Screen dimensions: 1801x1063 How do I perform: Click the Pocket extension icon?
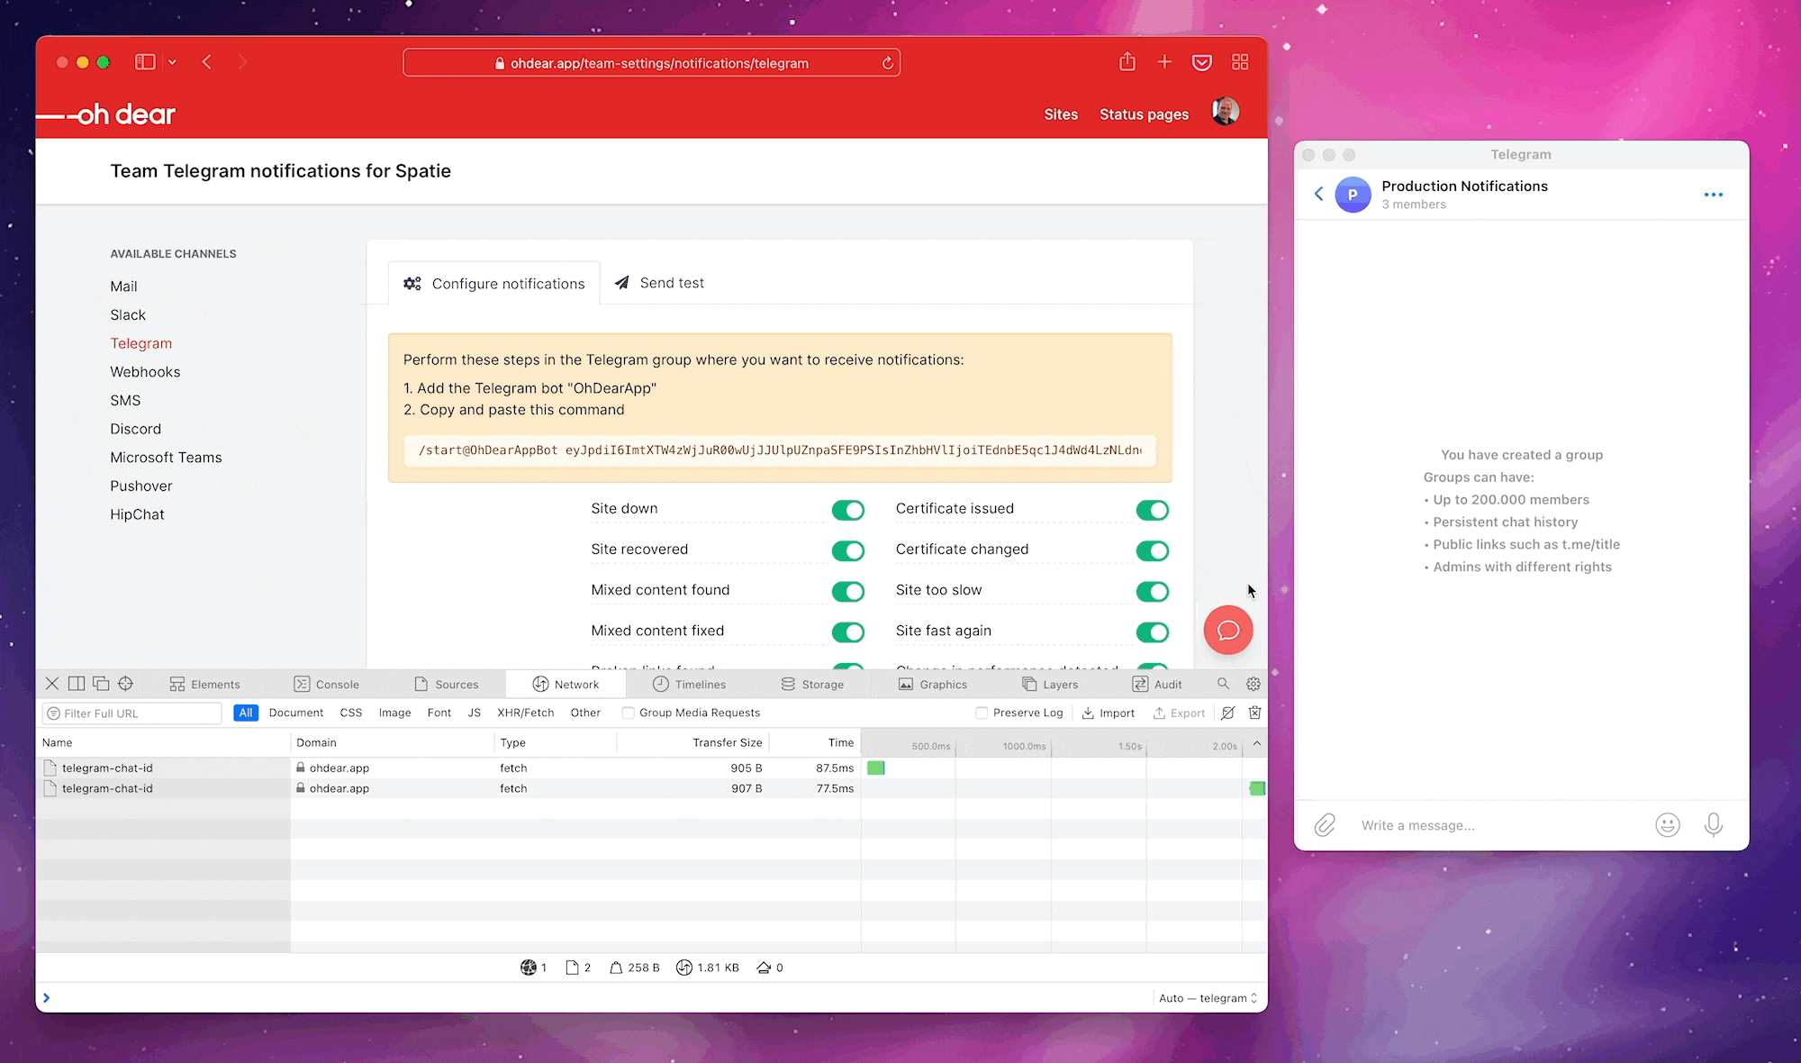(x=1202, y=62)
